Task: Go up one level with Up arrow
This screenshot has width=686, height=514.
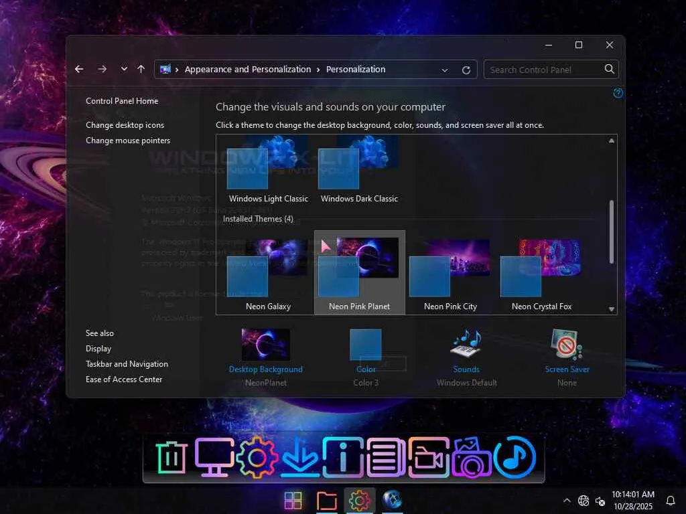Action: 141,69
